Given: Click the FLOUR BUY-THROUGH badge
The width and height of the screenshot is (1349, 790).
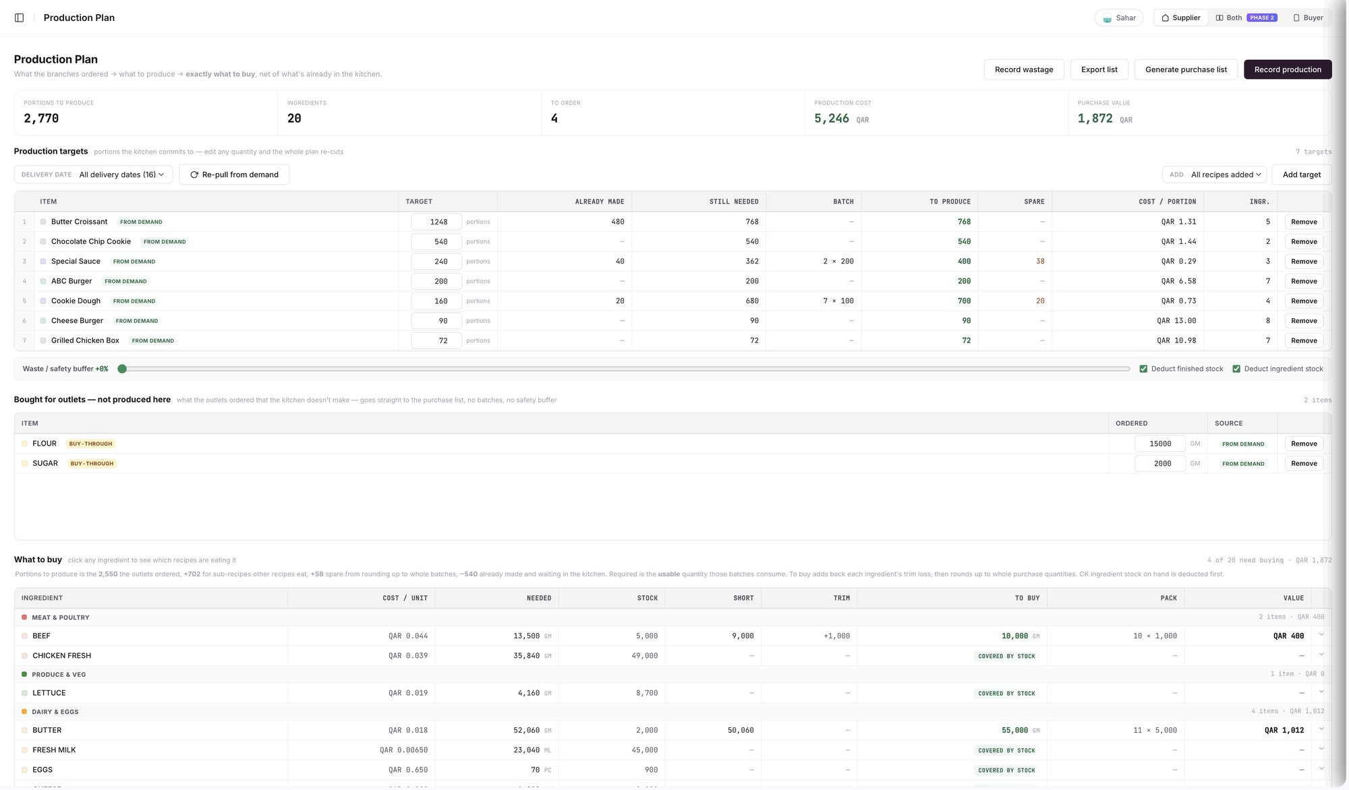Looking at the screenshot, I should tap(91, 444).
